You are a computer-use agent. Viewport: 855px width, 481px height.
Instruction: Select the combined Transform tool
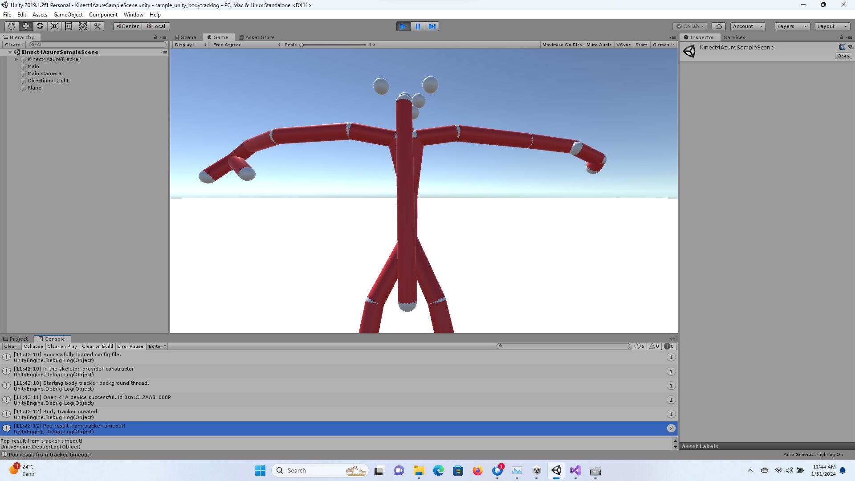pos(83,26)
